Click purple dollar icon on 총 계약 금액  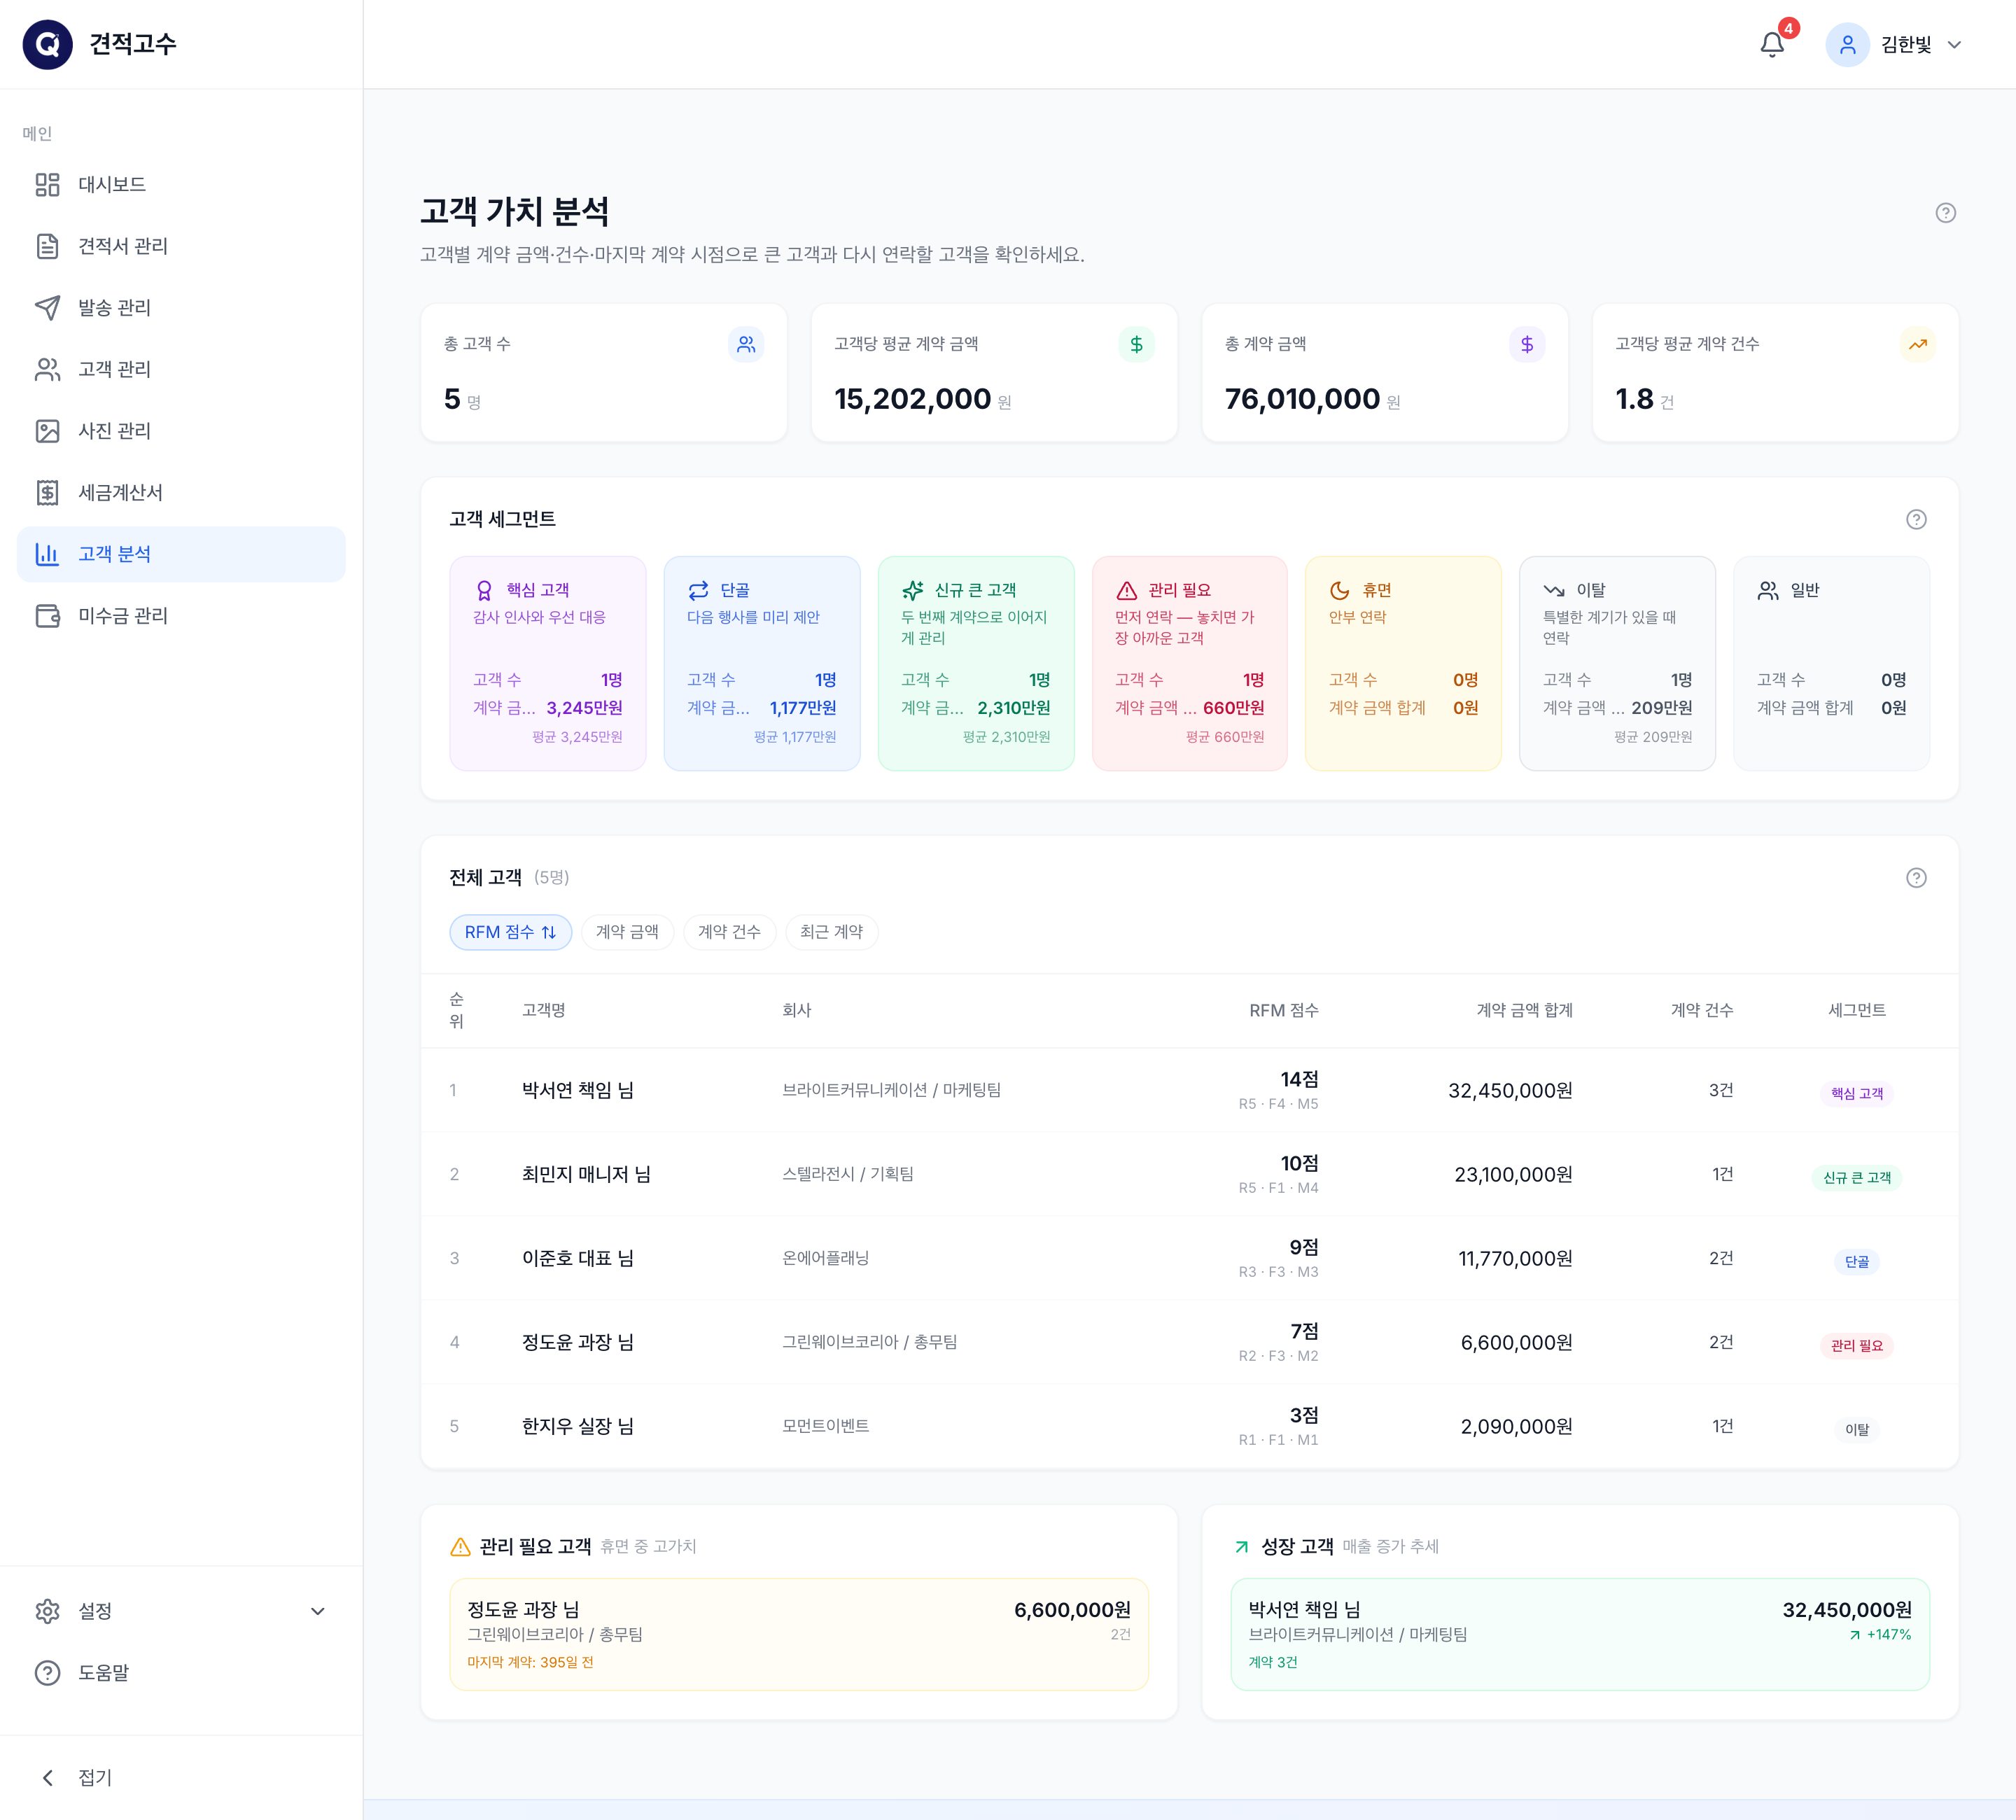1527,344
